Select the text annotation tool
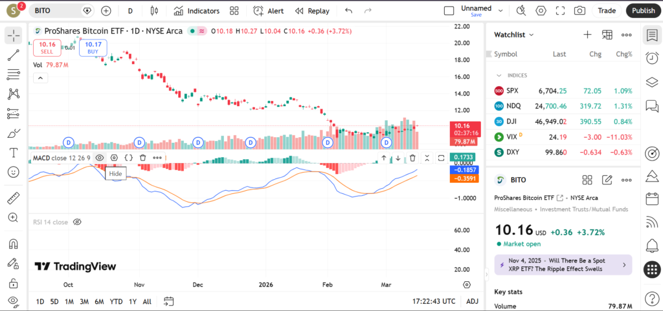The width and height of the screenshot is (663, 311). [x=13, y=153]
